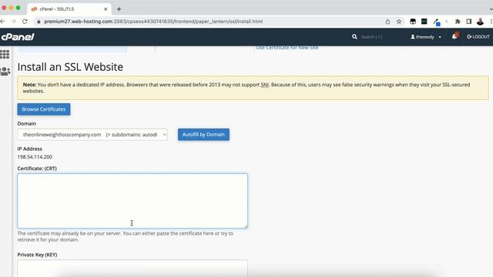Toggle the browser side panel icon
The width and height of the screenshot is (493, 277).
point(469,22)
